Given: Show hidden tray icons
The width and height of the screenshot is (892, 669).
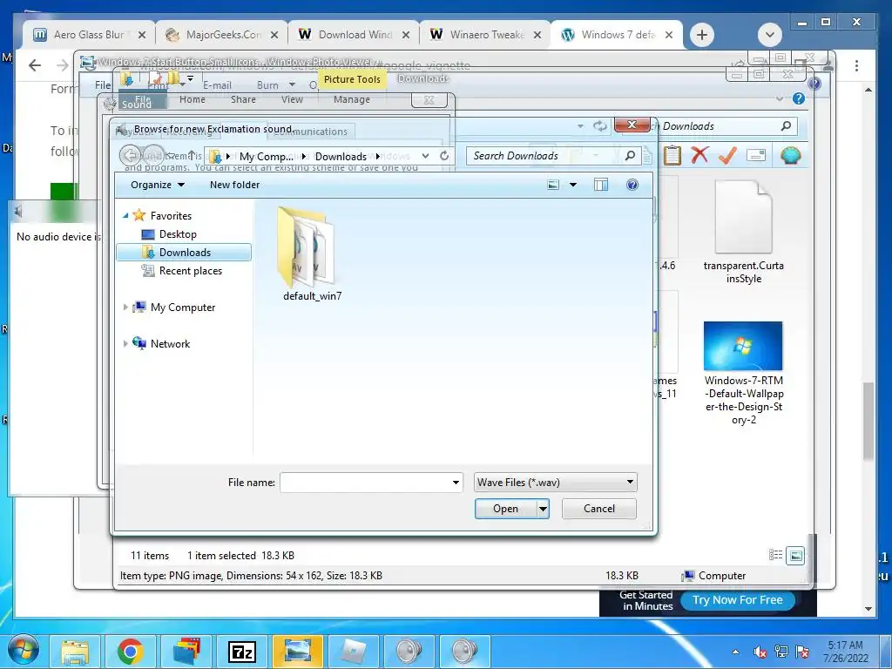Looking at the screenshot, I should 735,652.
